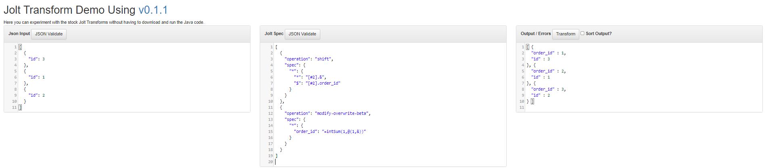Click "id" : 3 line in Output panel
This screenshot has width=766, height=168.
point(541,59)
